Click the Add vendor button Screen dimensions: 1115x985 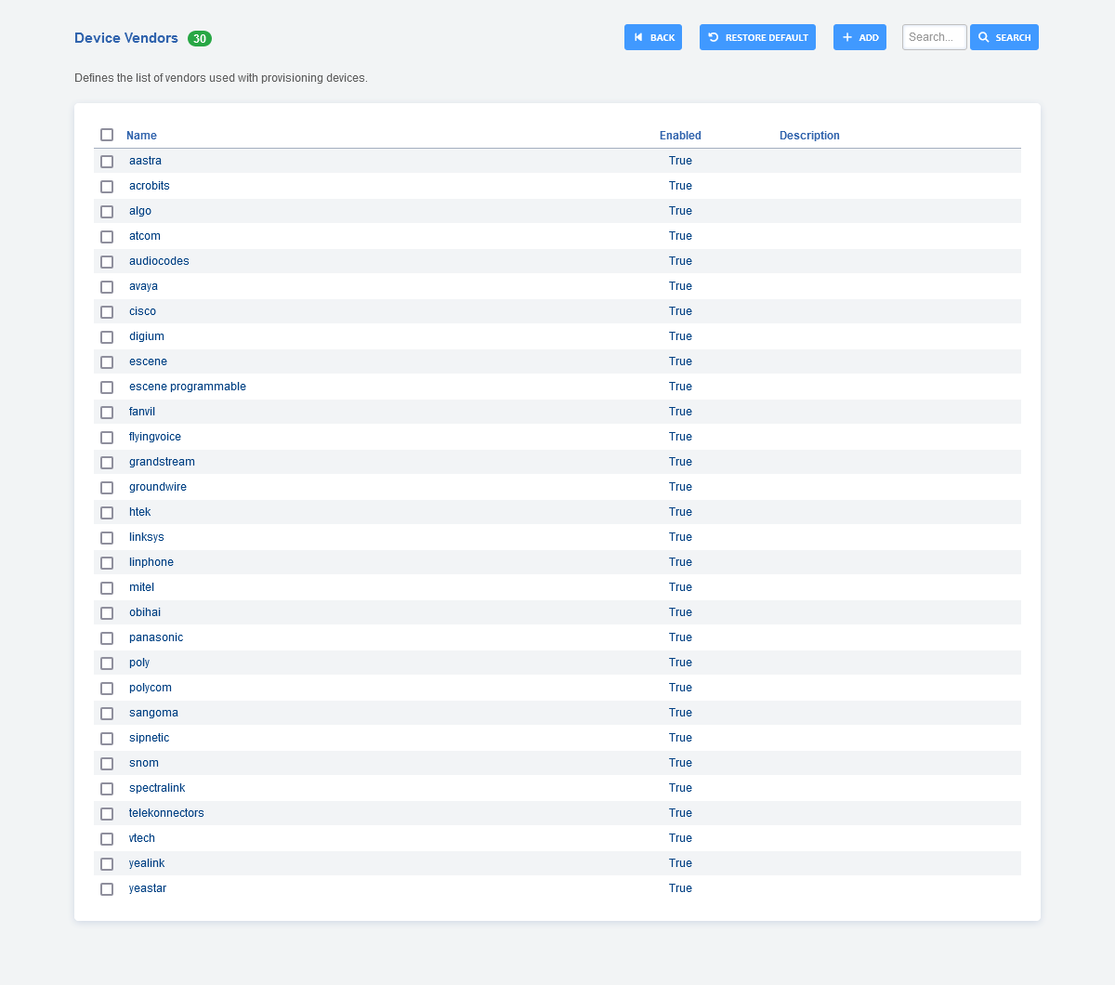[x=859, y=37]
